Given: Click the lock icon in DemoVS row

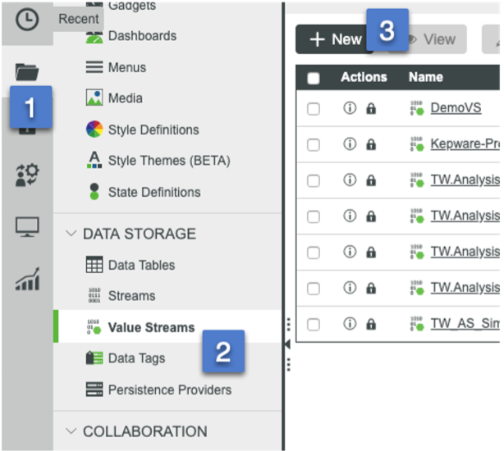Looking at the screenshot, I should pos(371,108).
